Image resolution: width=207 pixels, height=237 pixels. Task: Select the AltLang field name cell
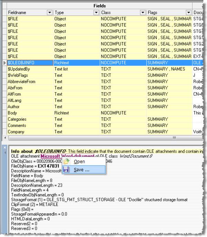pyautogui.click(x=30, y=100)
